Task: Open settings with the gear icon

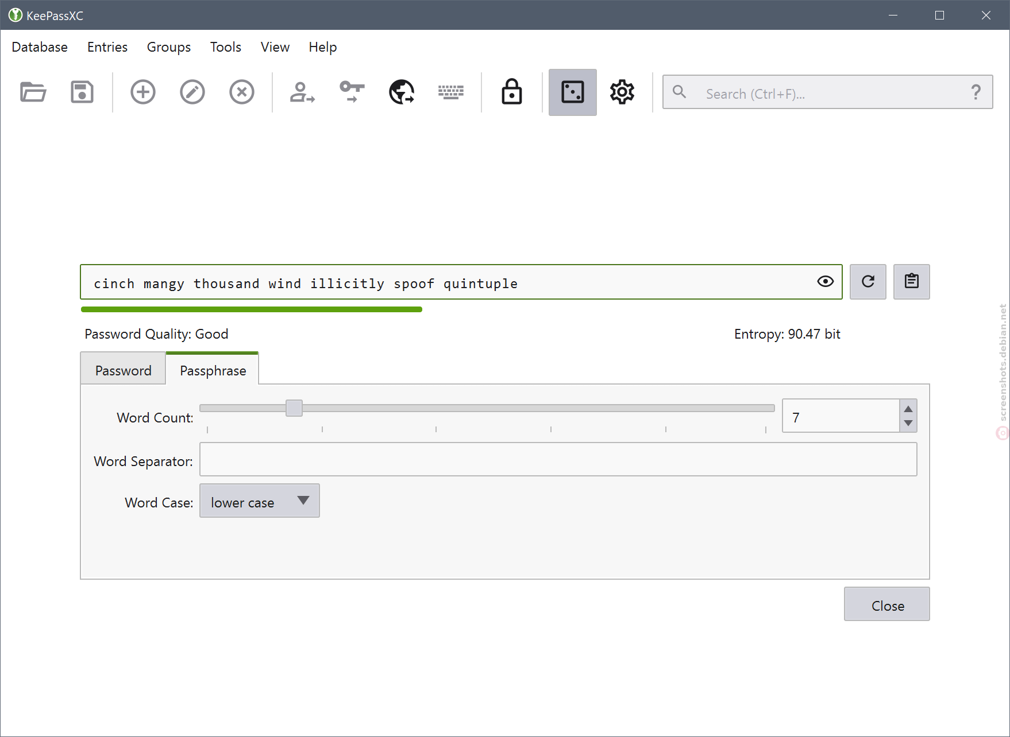Action: click(x=622, y=92)
